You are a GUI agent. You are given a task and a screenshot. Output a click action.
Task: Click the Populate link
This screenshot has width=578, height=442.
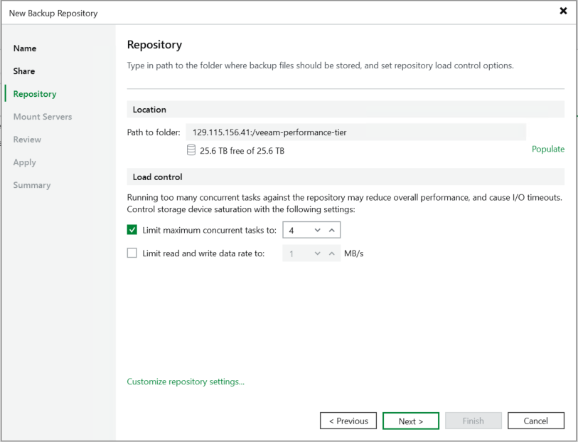[x=547, y=149]
